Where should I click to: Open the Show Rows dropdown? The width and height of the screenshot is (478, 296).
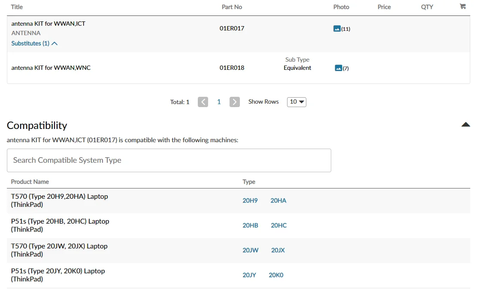pos(296,102)
